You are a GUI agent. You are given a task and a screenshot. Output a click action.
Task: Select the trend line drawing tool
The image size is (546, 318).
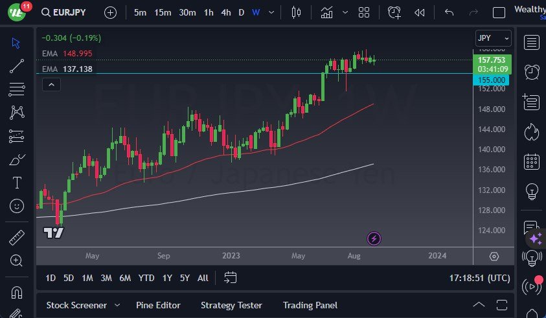(17, 65)
